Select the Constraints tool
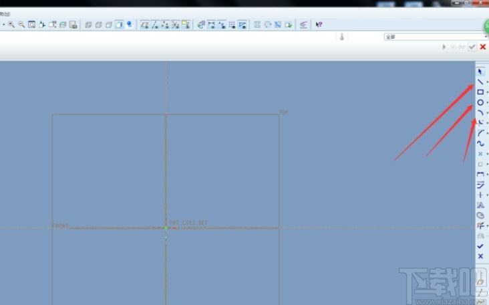The image size is (489, 305). pos(480,195)
